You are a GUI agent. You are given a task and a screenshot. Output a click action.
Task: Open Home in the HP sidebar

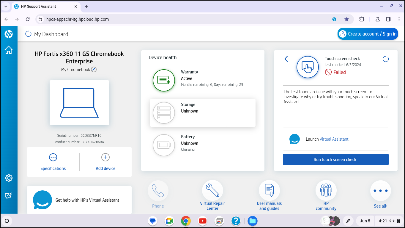tap(9, 50)
